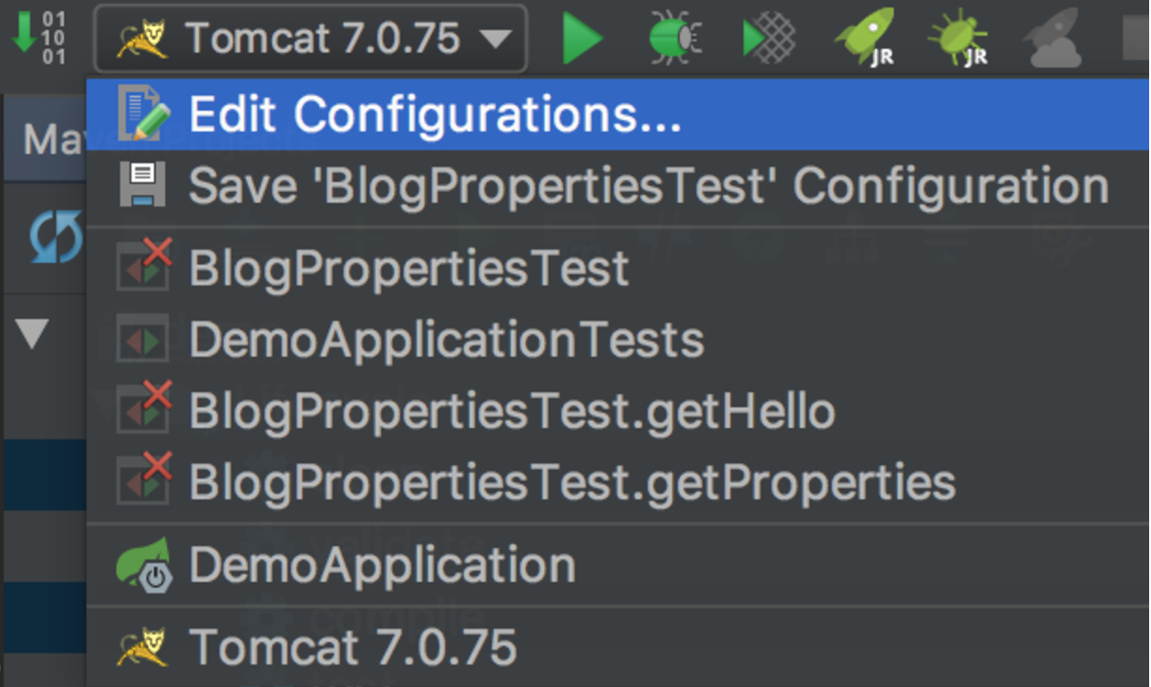Click the stop square at toolbar edge
Image resolution: width=1151 pixels, height=687 pixels.
coord(1136,39)
